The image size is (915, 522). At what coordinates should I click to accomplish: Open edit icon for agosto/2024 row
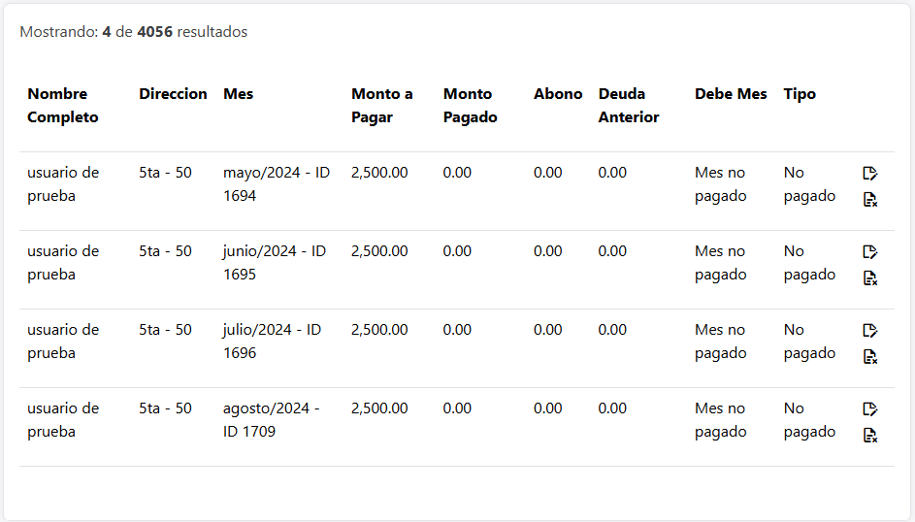870,409
